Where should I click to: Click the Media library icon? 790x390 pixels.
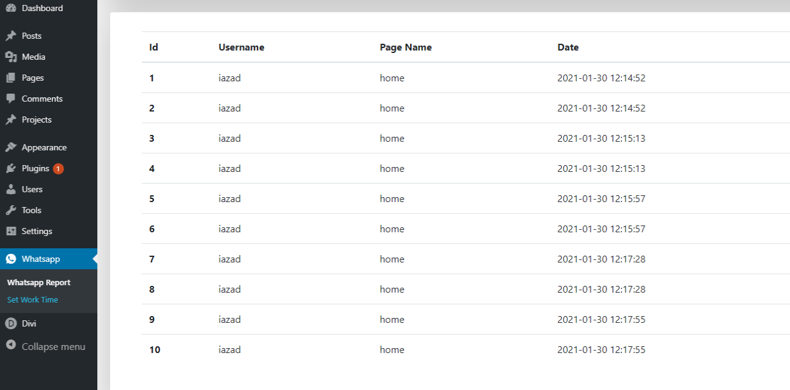point(10,57)
